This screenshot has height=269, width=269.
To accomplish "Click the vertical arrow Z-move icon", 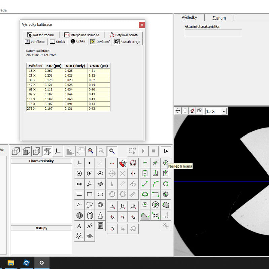I will point(185,111).
